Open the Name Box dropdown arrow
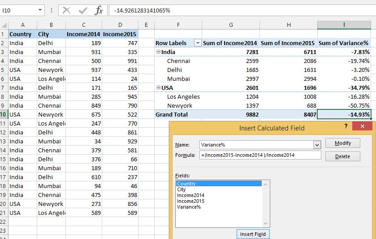The image size is (376, 239). point(40,10)
